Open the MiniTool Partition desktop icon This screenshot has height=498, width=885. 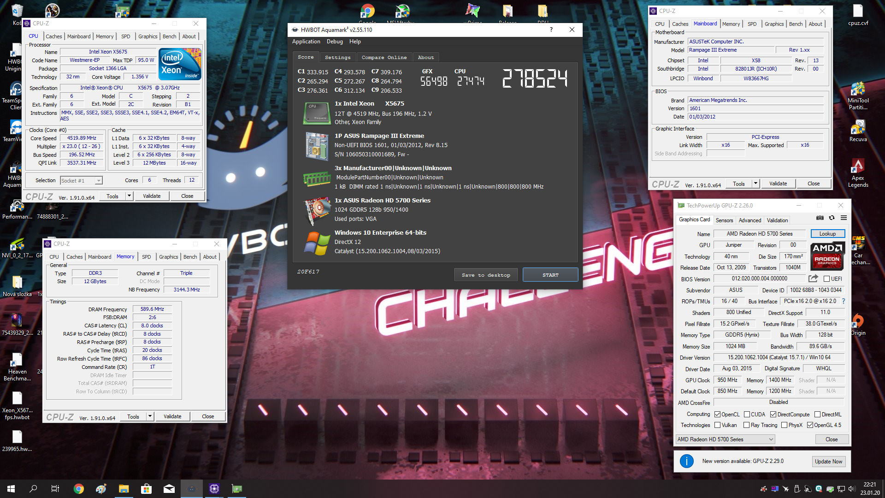[x=857, y=95]
